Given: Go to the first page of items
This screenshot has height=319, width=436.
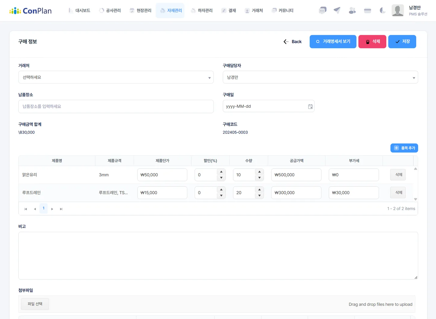Looking at the screenshot, I should pyautogui.click(x=26, y=209).
